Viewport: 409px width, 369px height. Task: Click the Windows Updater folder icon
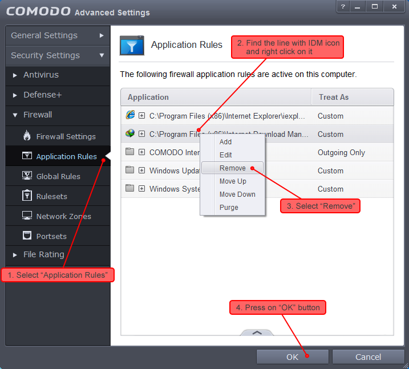pos(129,170)
